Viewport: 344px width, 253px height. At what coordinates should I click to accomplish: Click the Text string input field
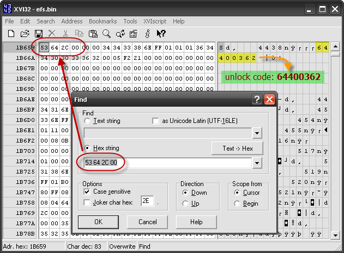167,133
